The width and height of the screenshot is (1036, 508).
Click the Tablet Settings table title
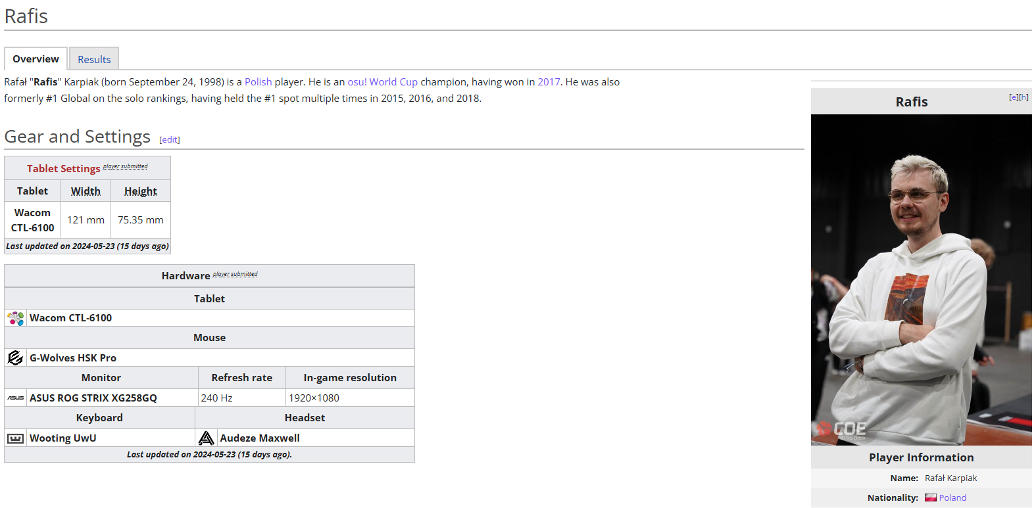point(64,169)
